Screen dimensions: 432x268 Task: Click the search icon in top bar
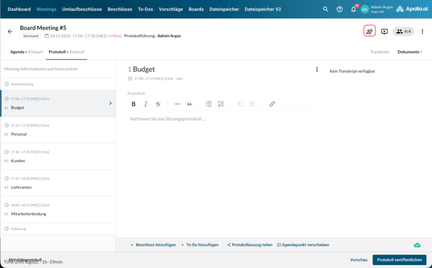pos(326,10)
